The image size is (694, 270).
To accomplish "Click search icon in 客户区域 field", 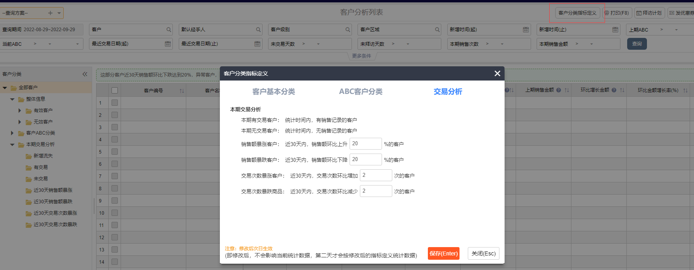I will pos(437,30).
